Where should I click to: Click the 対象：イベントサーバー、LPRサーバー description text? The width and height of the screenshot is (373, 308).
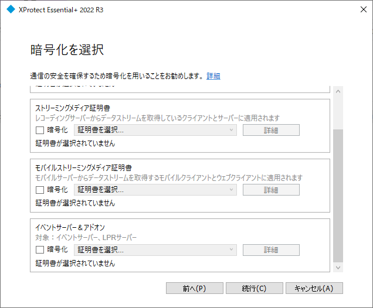(86, 238)
